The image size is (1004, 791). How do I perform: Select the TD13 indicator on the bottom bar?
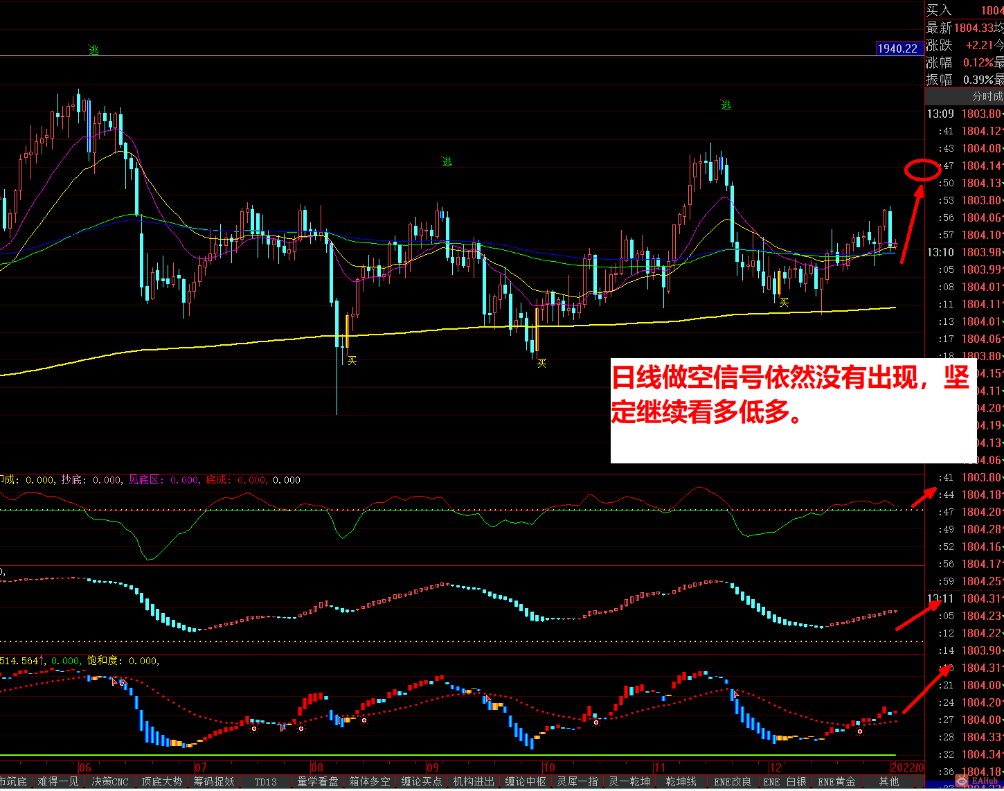click(265, 781)
